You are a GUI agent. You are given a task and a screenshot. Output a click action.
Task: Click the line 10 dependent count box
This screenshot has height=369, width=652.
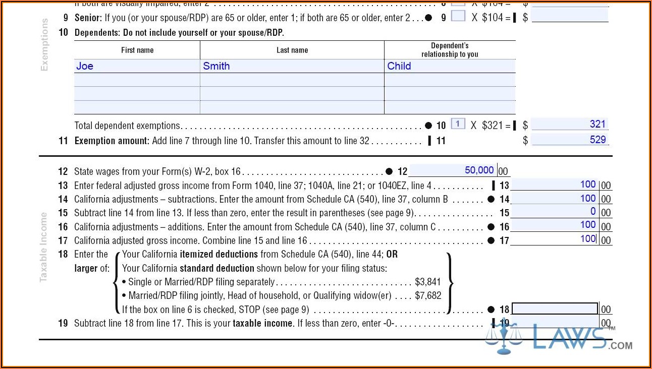tap(458, 124)
